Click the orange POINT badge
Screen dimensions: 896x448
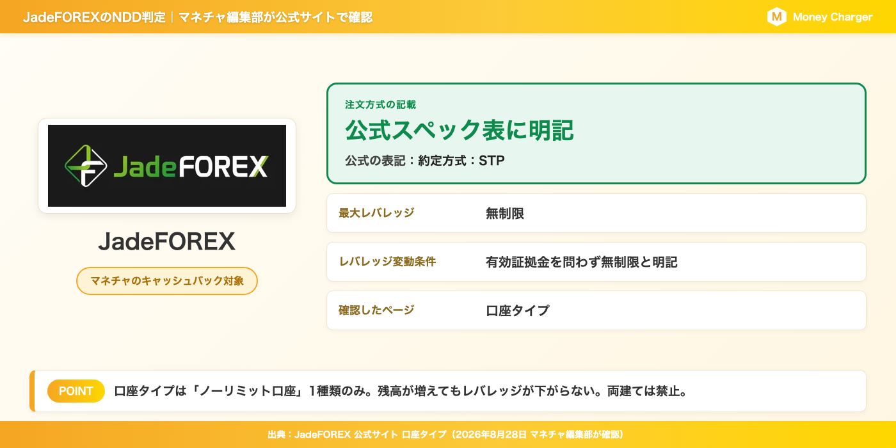[x=76, y=391]
